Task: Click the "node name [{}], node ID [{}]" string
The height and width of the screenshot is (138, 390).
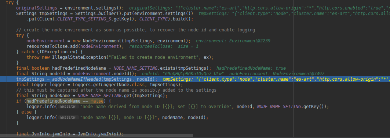Action: [x=120, y=117]
